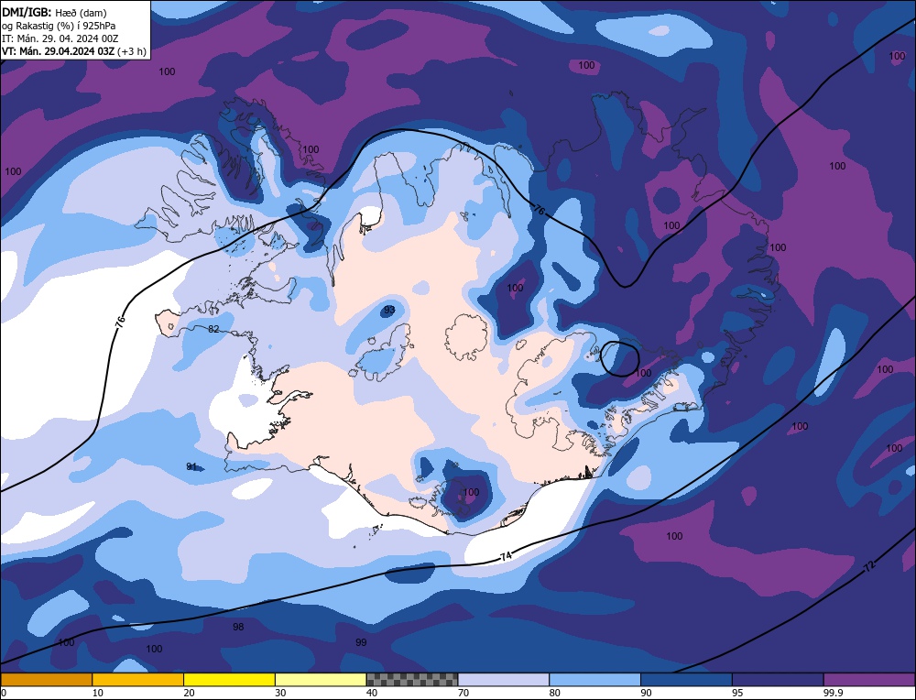Click the '80' legend scale number
The image size is (916, 700).
click(x=554, y=693)
